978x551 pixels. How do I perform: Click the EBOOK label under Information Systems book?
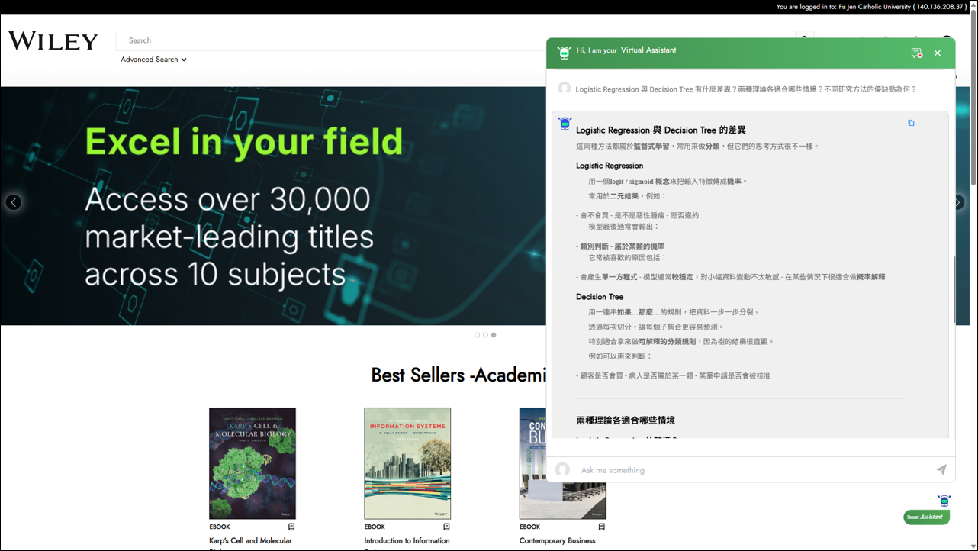[x=375, y=527]
